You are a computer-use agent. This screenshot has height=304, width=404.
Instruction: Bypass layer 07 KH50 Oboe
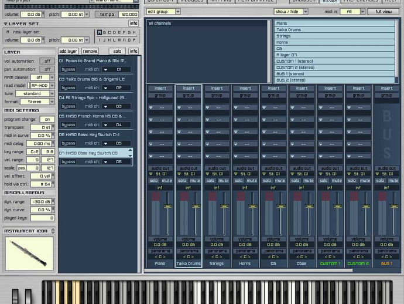tap(69, 162)
